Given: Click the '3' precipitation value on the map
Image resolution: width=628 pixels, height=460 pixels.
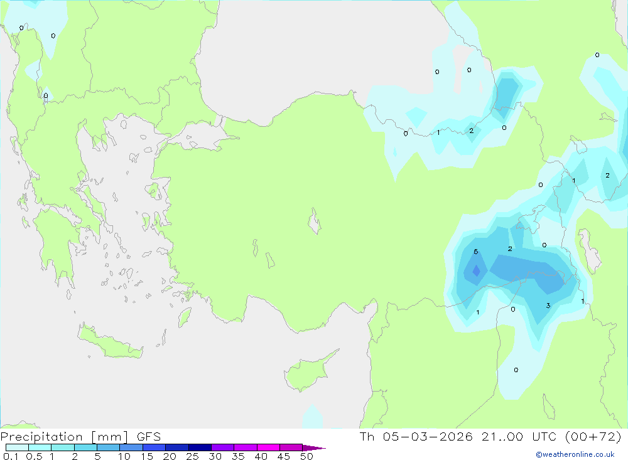Looking at the screenshot, I should coord(548,306).
